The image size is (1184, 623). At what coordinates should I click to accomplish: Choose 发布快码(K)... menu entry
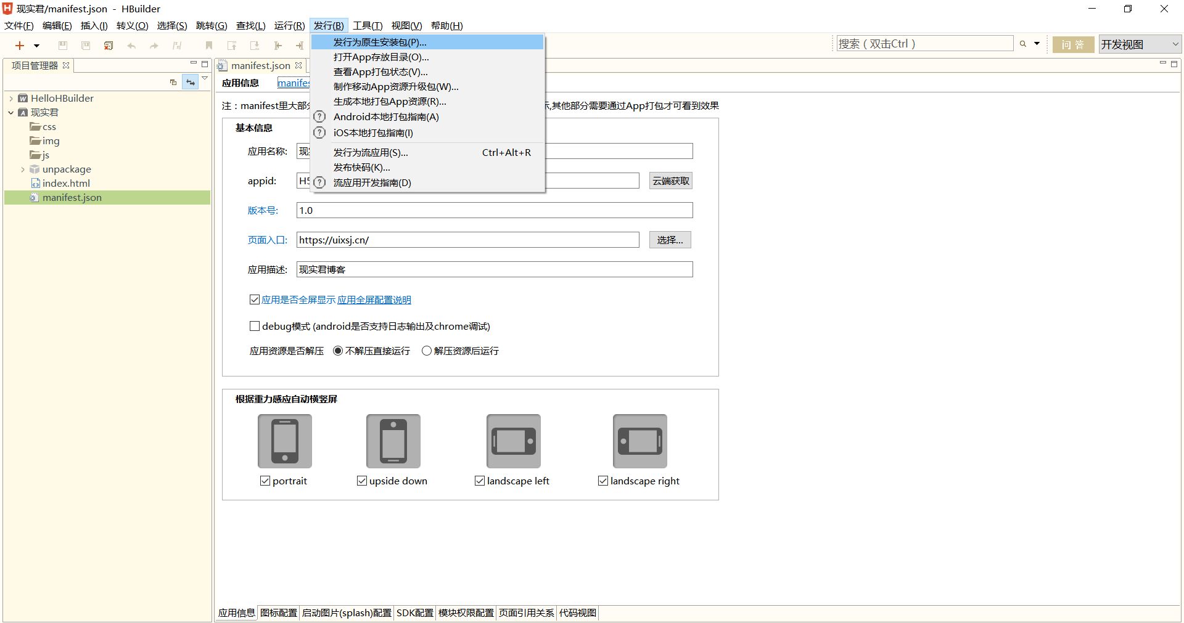[427, 168]
